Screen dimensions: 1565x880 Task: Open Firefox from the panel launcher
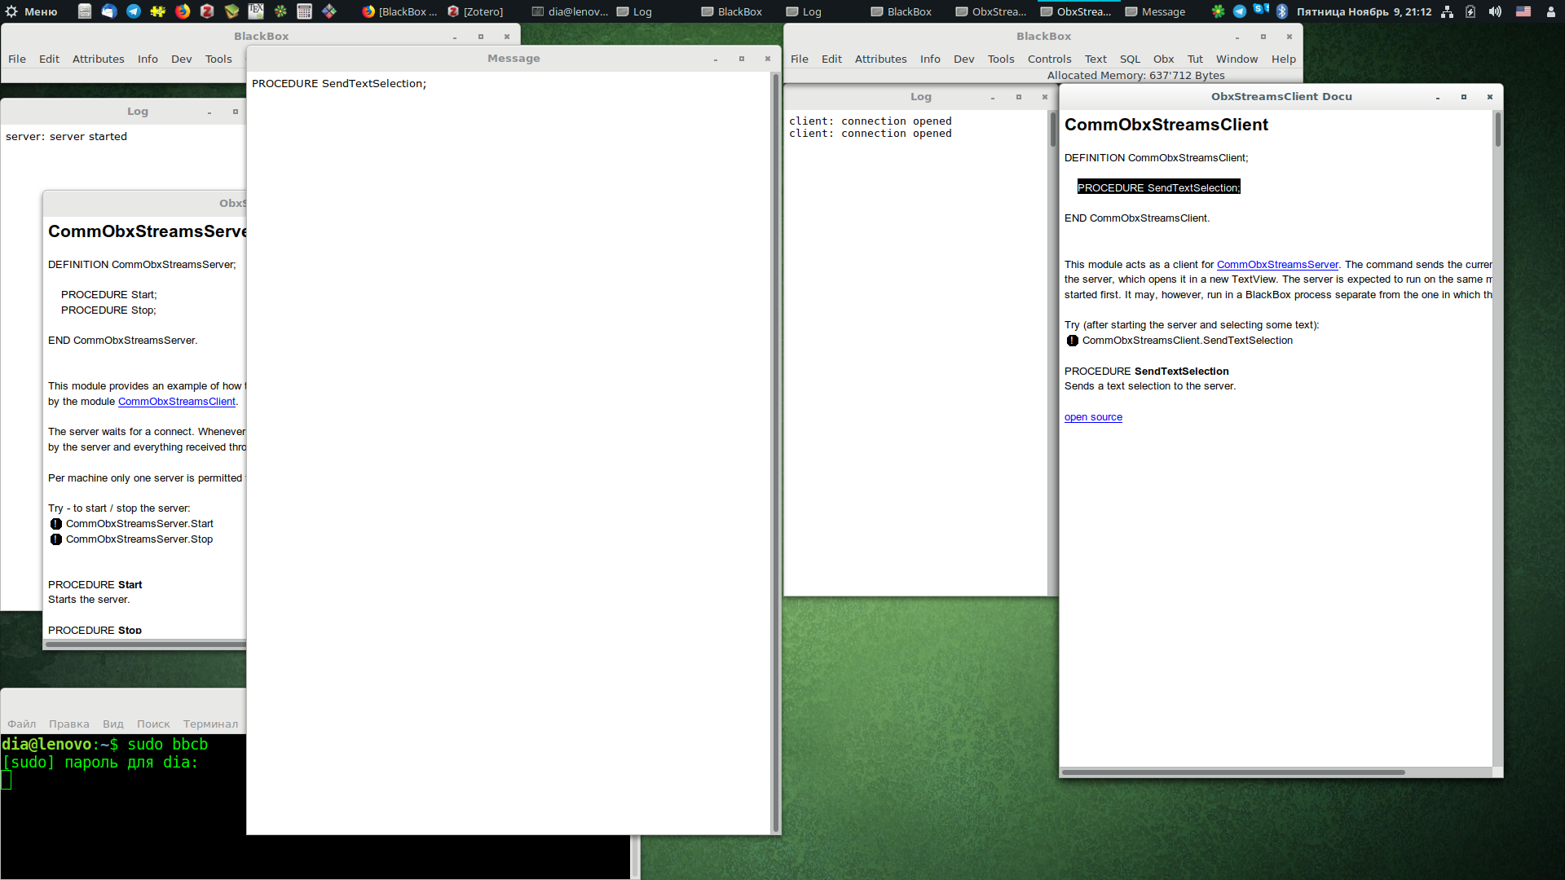tap(183, 11)
